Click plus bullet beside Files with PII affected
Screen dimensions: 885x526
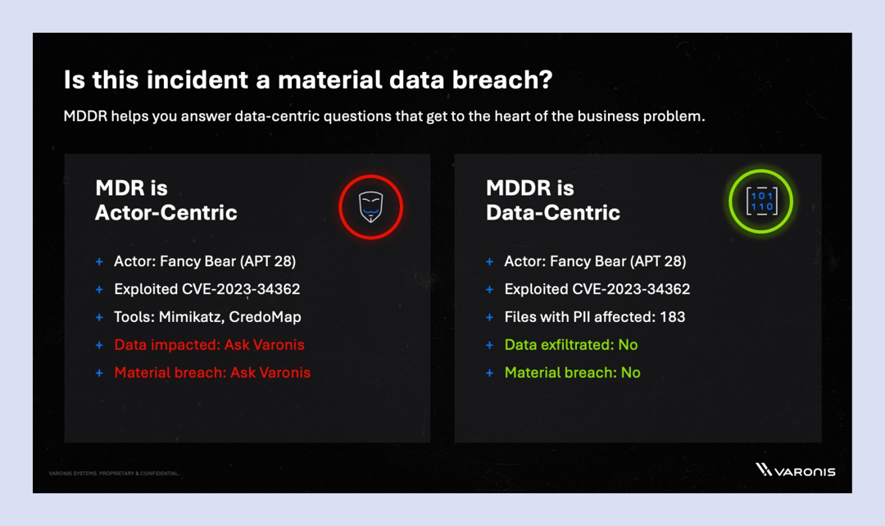[489, 317]
